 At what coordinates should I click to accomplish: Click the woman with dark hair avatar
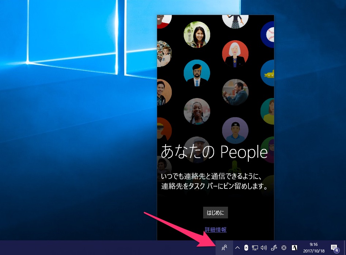click(197, 34)
